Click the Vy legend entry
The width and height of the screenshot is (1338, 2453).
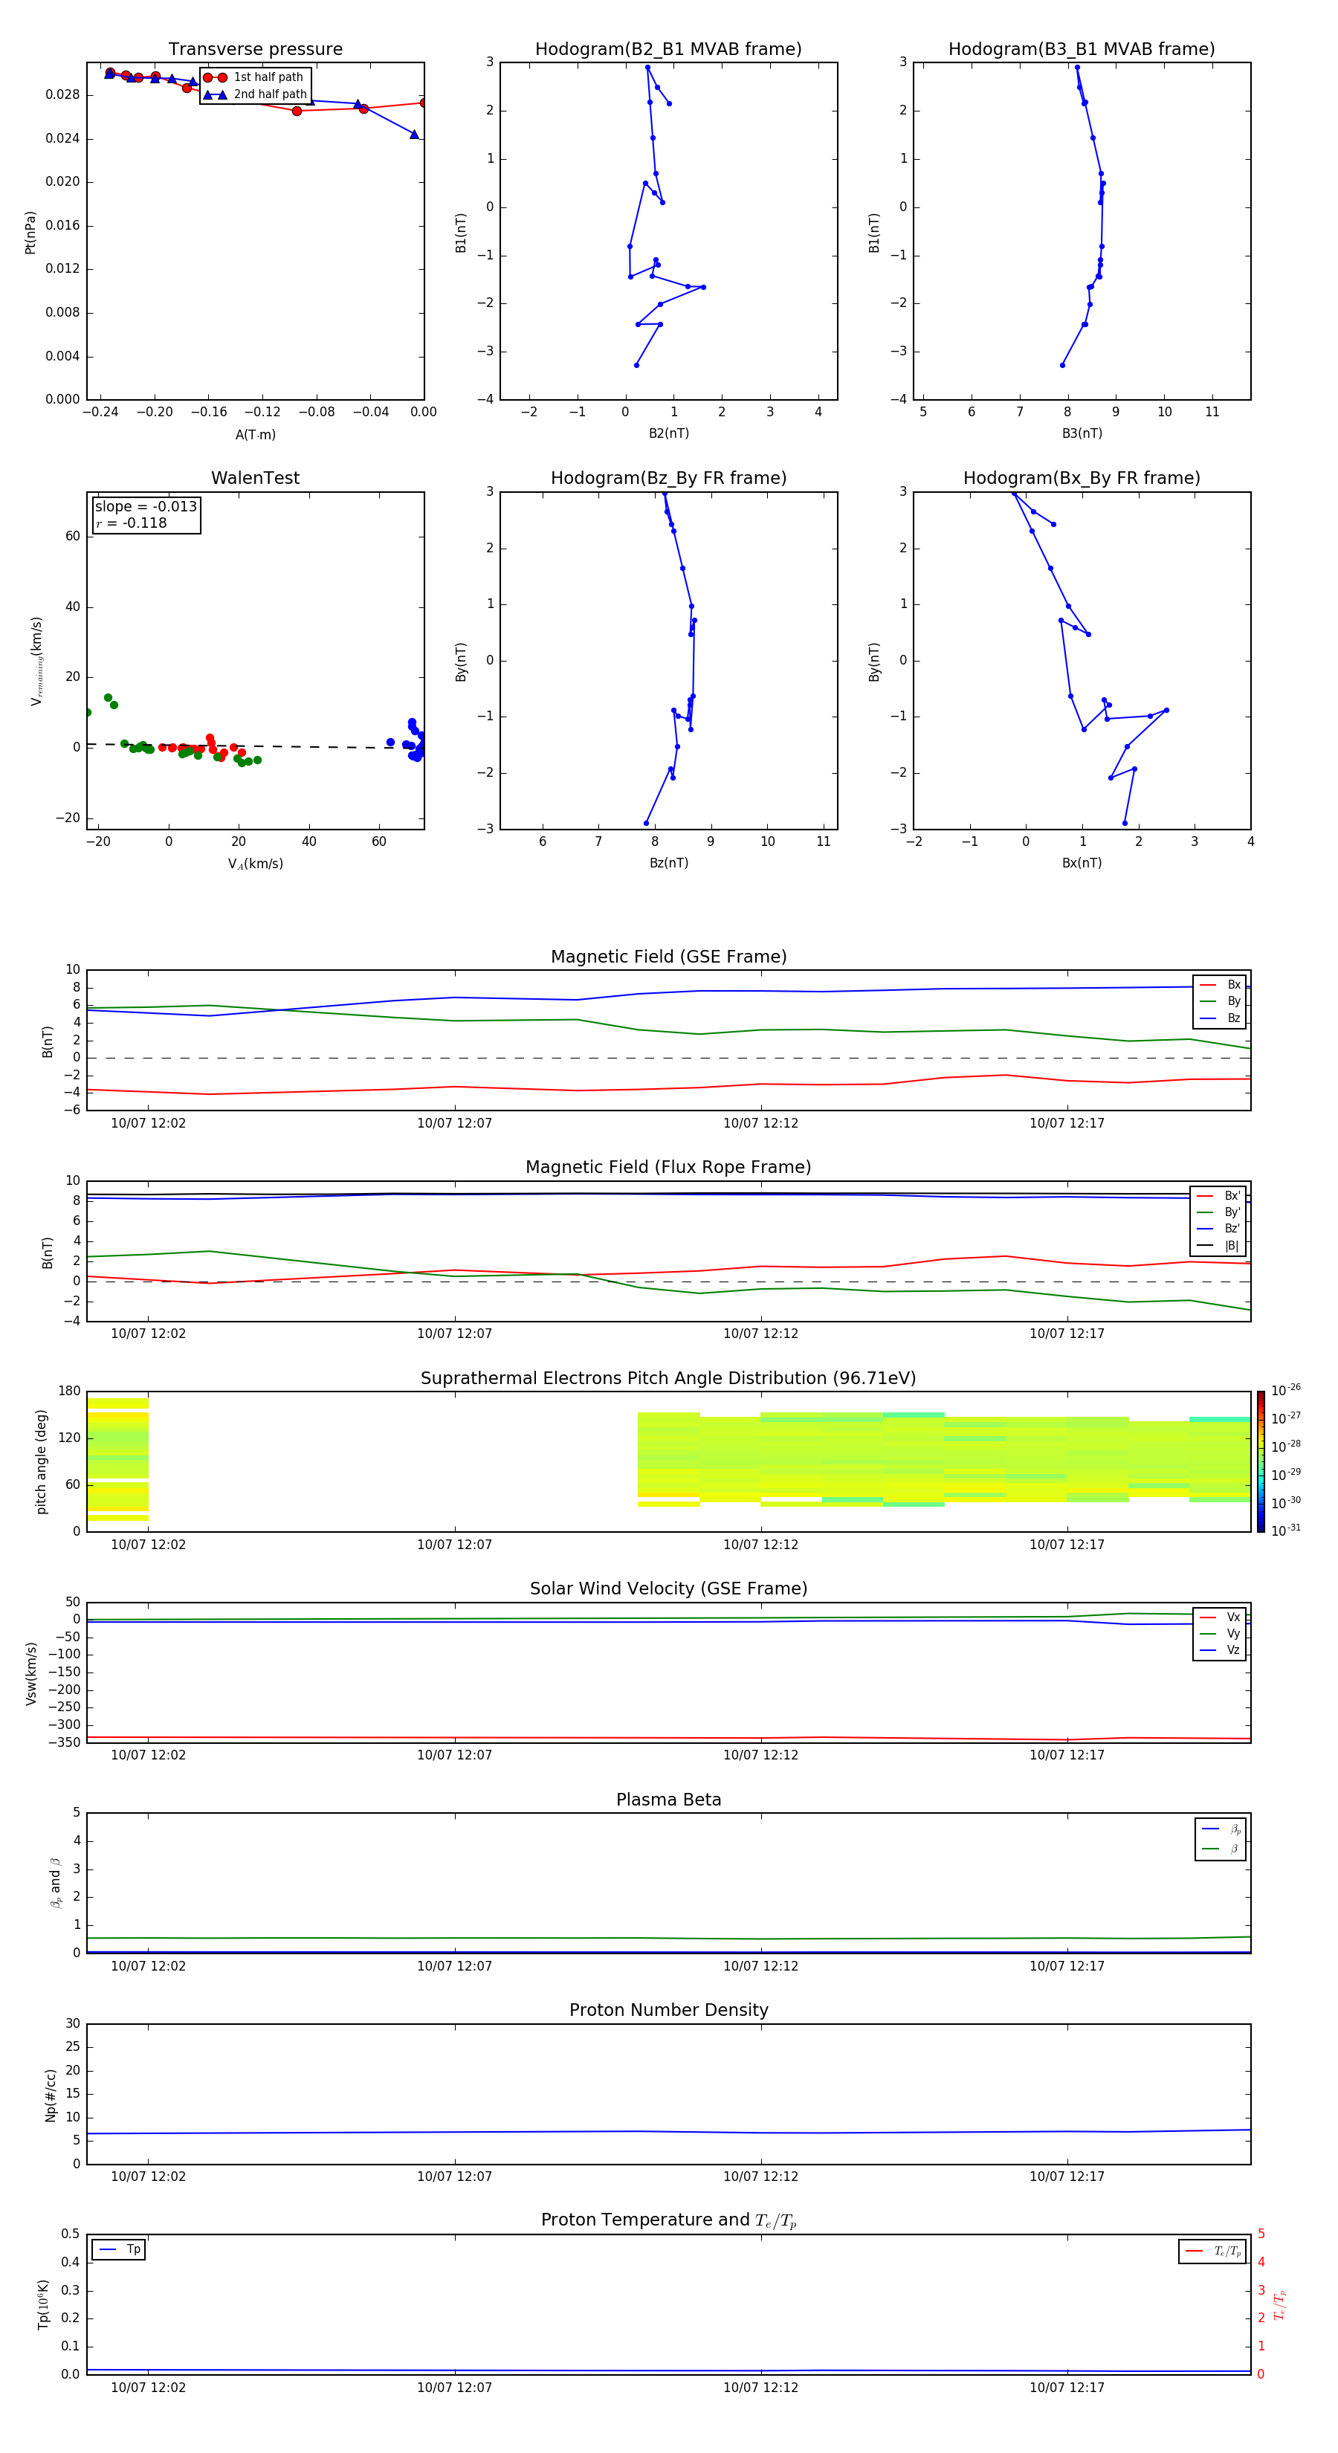coord(1220,1634)
